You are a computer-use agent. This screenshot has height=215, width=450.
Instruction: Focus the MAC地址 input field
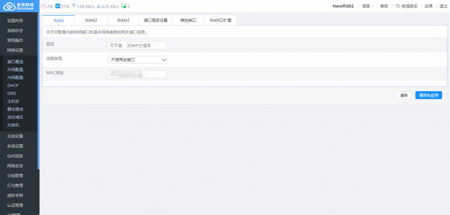coord(137,74)
